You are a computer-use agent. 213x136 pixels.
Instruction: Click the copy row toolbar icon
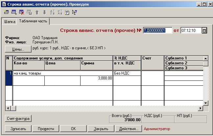coord(29,12)
